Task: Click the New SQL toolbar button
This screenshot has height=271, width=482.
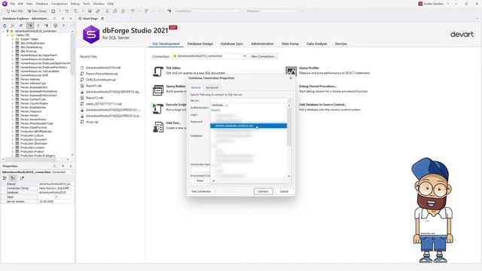Action: [x=14, y=11]
